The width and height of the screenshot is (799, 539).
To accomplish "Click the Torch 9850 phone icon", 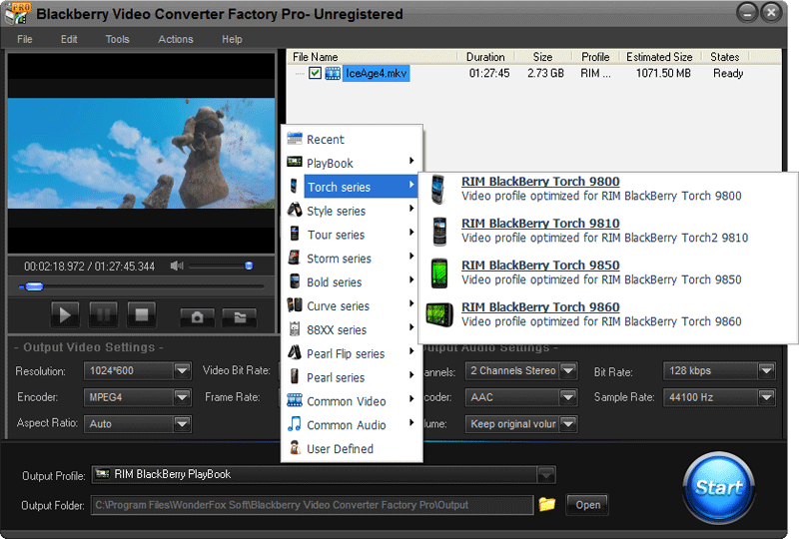I will click(x=439, y=273).
